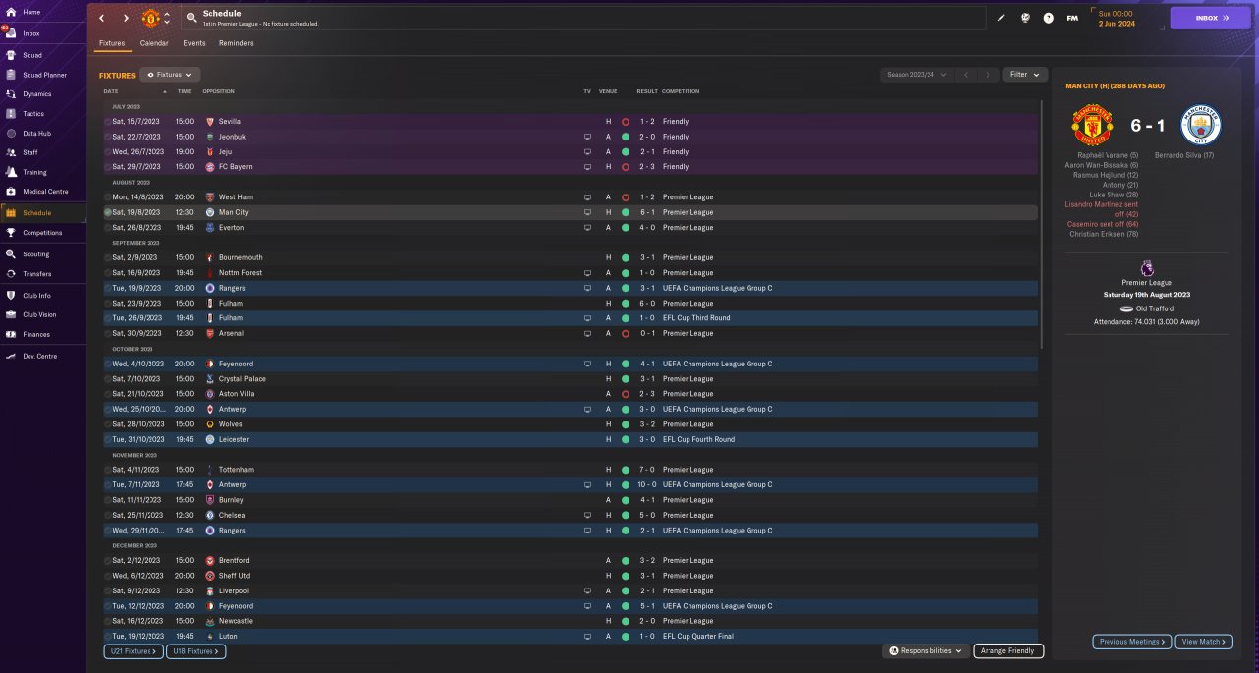Click the Manchester United badge in header
The width and height of the screenshot is (1259, 673).
click(150, 18)
